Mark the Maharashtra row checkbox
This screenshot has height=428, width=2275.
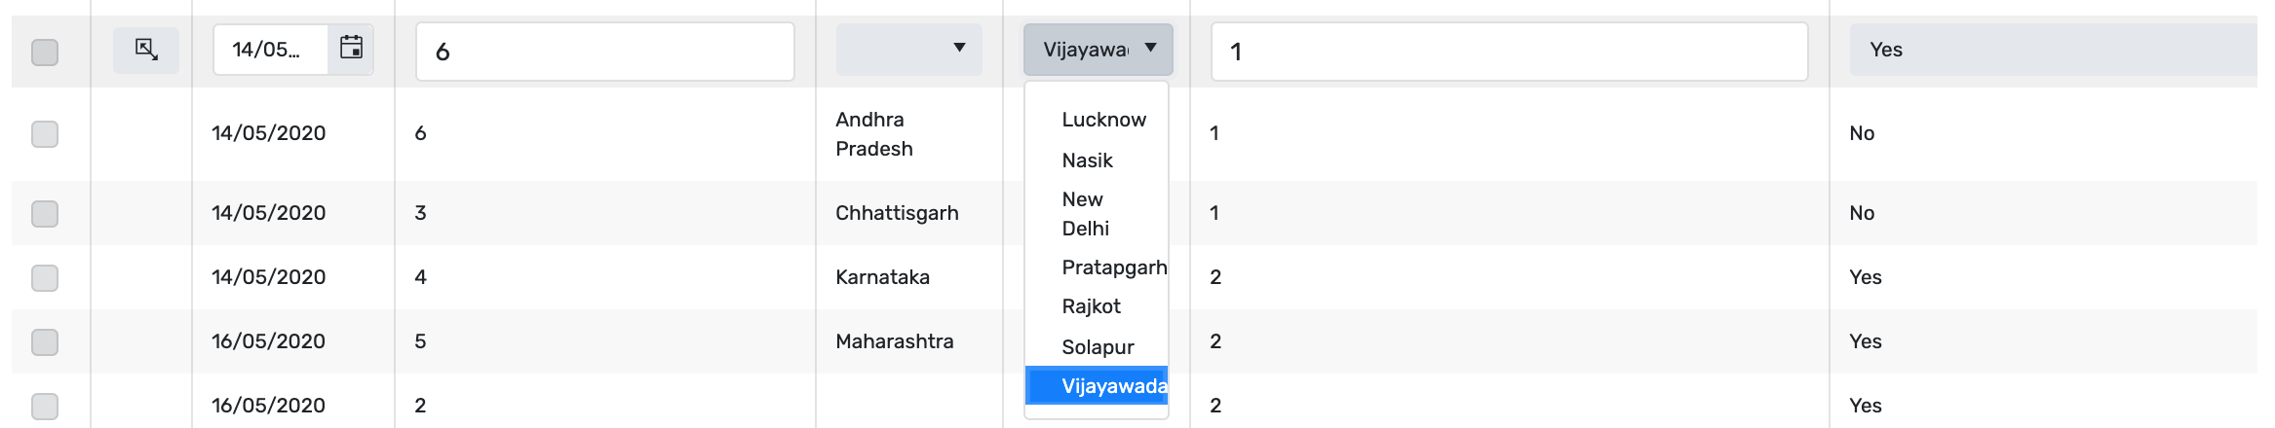tap(45, 341)
